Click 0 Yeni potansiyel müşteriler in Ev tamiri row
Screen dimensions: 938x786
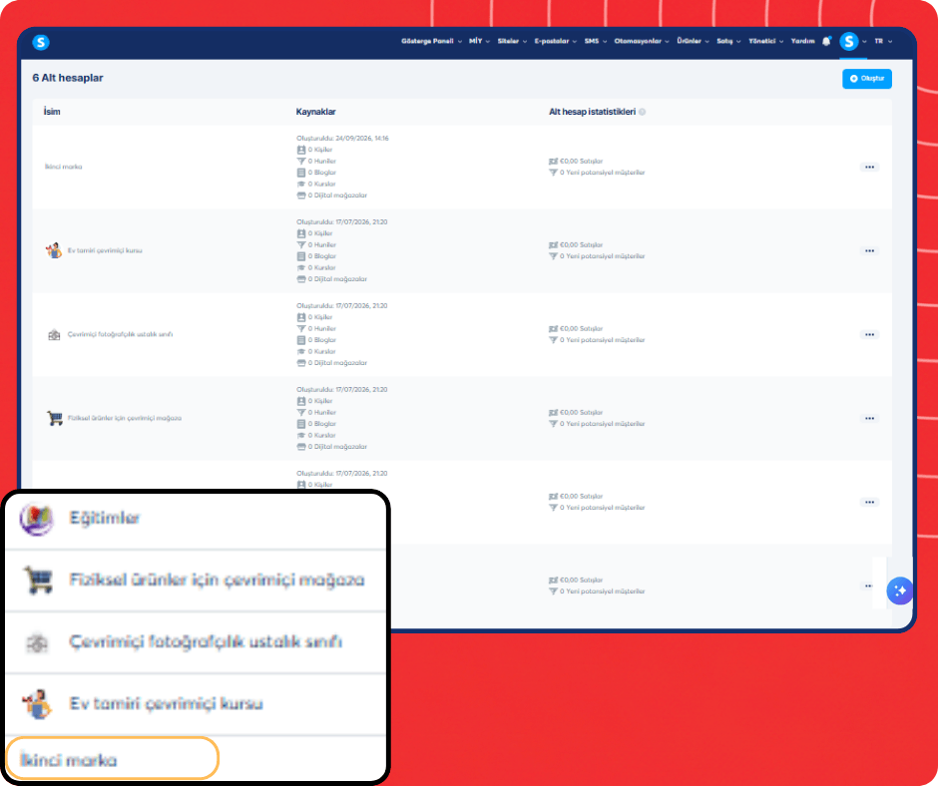[x=597, y=256]
